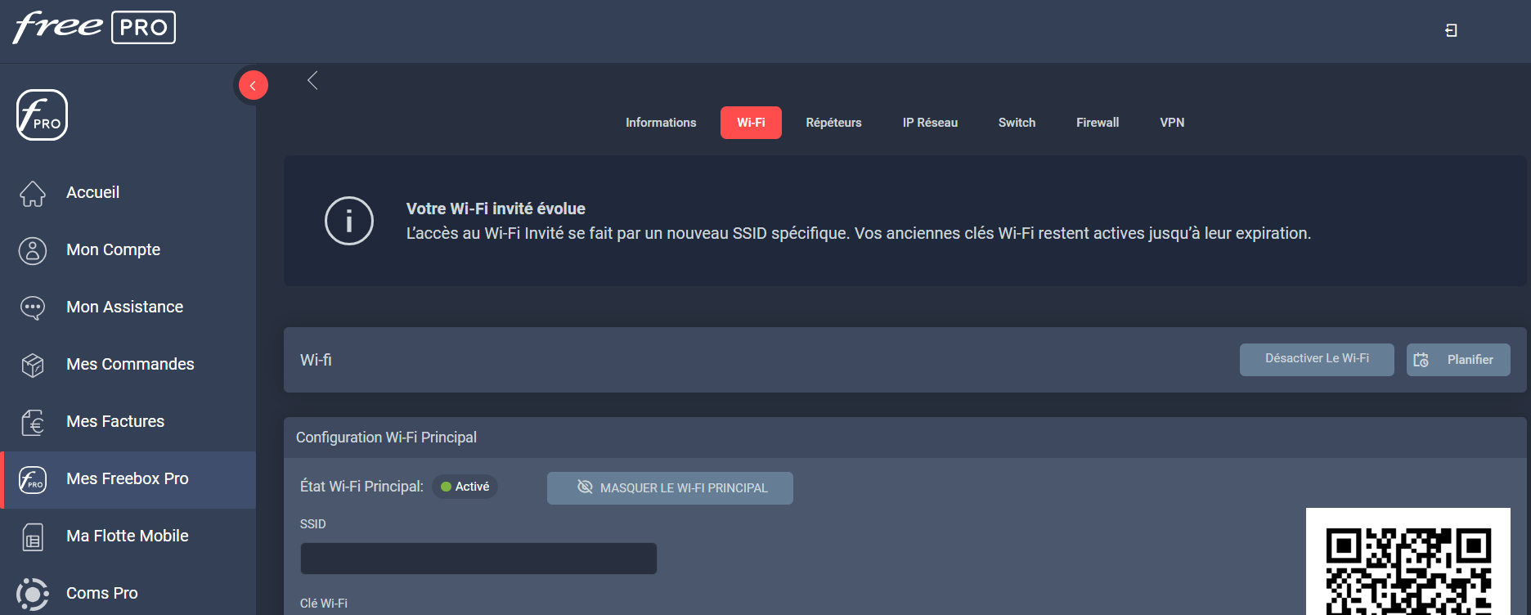This screenshot has width=1531, height=615.
Task: Click Masquer le Wi-Fi Principal button
Action: point(670,488)
